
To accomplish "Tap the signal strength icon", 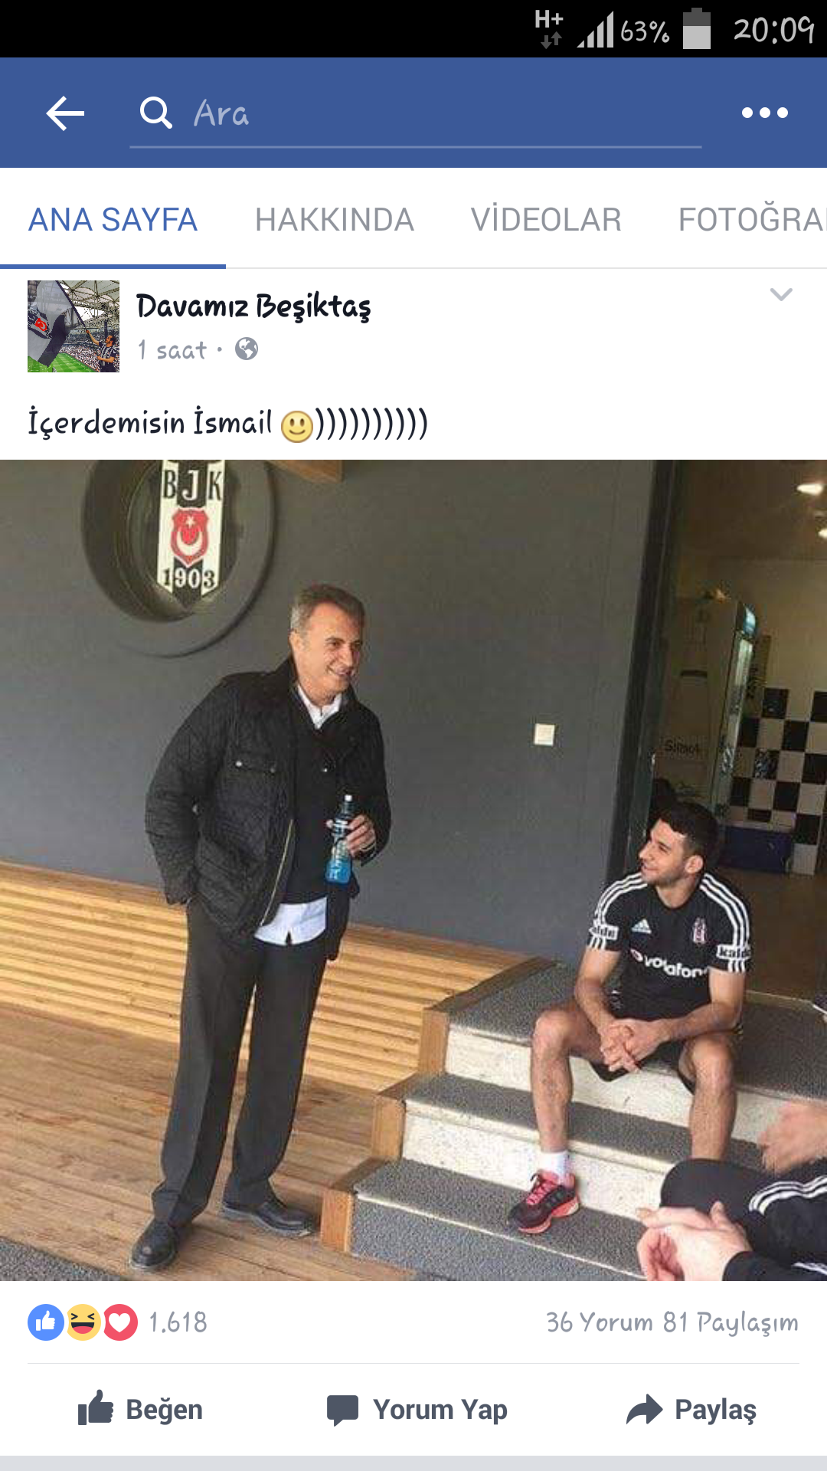I will [596, 31].
